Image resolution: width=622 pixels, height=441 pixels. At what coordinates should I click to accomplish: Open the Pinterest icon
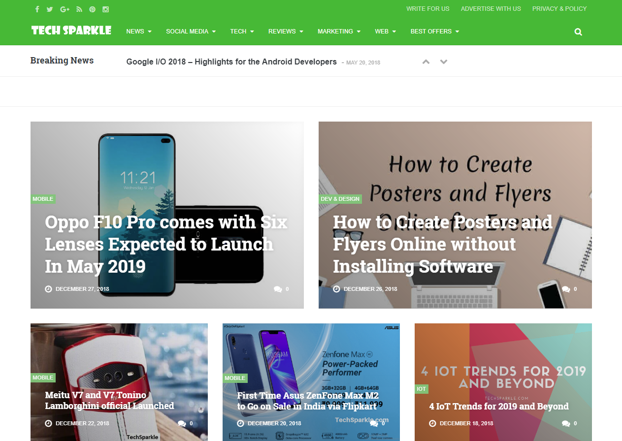[92, 9]
